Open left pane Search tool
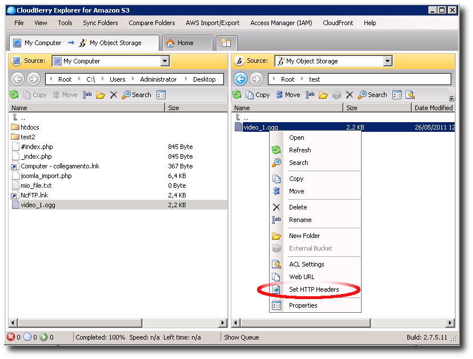 (137, 95)
